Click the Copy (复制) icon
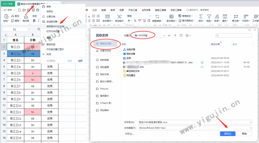 [13, 20]
